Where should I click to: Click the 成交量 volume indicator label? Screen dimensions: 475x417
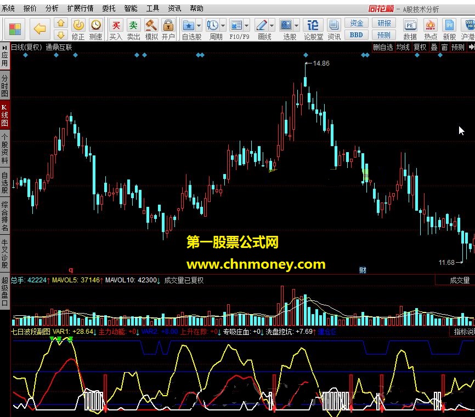click(x=460, y=280)
